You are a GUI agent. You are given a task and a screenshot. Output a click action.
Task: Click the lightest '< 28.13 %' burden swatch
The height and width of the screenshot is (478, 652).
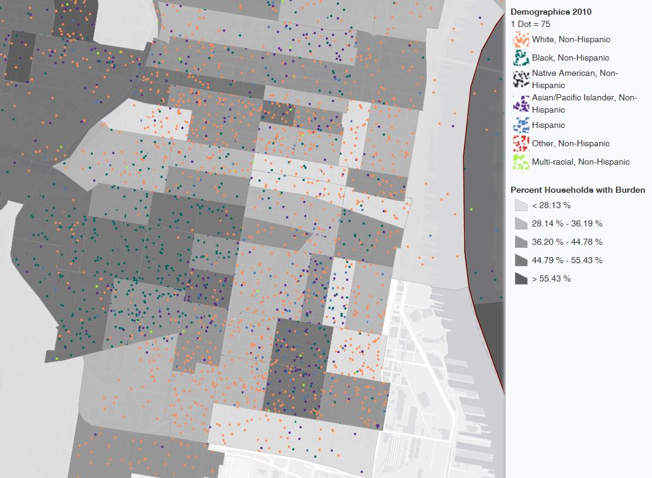(x=520, y=205)
